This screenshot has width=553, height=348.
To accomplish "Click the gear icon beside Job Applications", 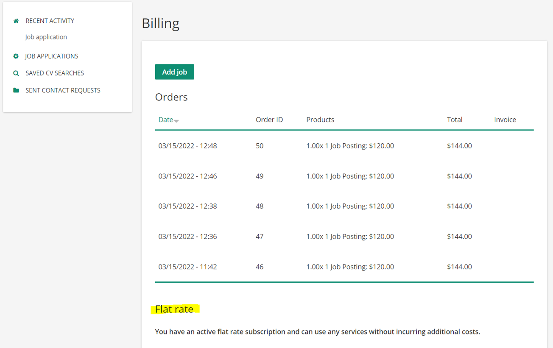I will coord(16,56).
